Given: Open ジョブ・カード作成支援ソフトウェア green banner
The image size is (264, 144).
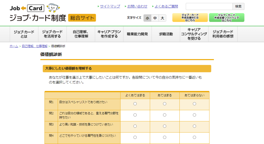Looking at the screenshot, I should pos(226,17).
